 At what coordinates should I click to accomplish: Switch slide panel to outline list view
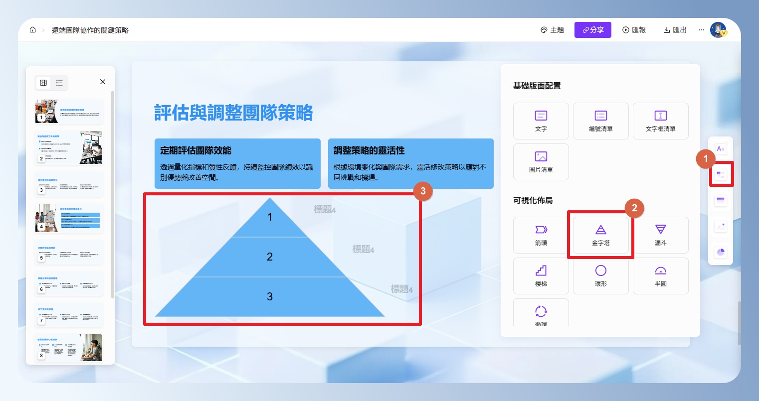(x=59, y=83)
